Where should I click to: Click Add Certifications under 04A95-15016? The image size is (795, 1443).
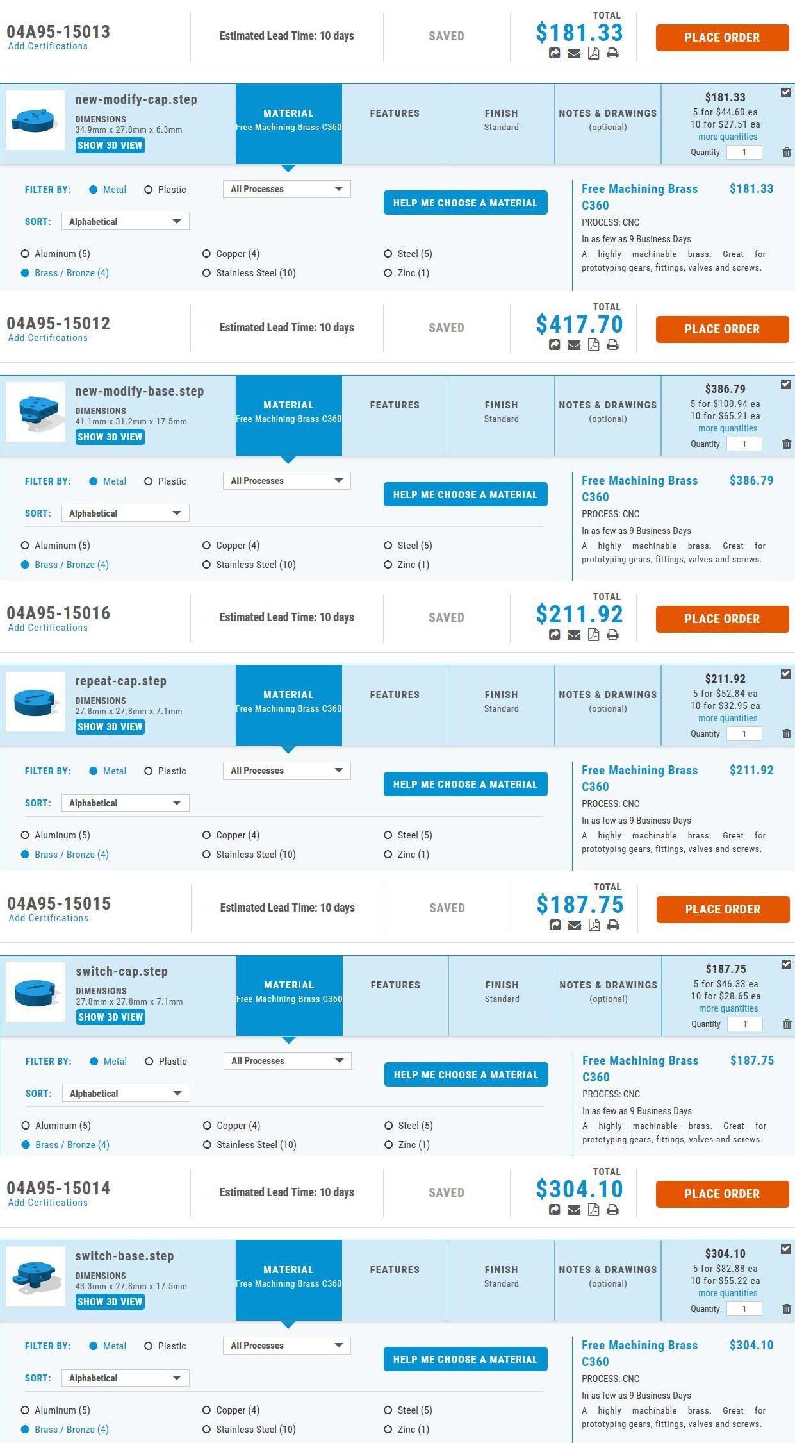[48, 628]
